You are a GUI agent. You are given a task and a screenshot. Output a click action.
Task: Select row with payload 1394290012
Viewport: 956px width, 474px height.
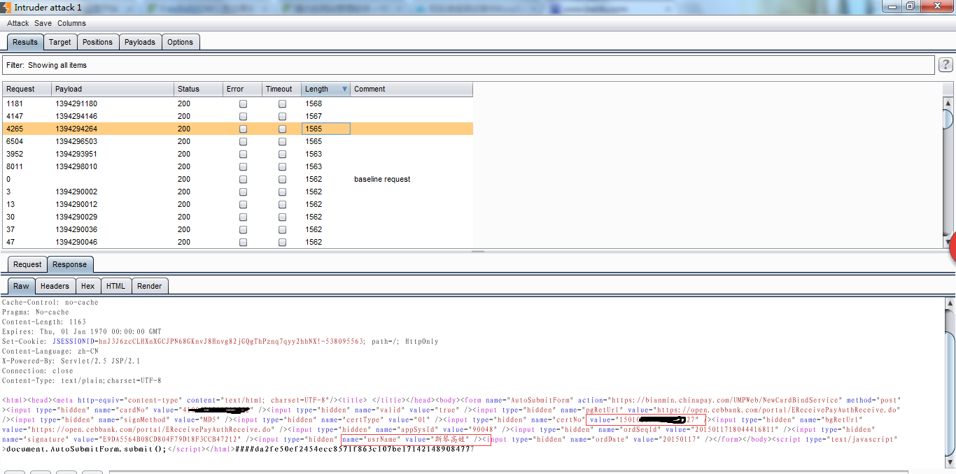(238, 204)
